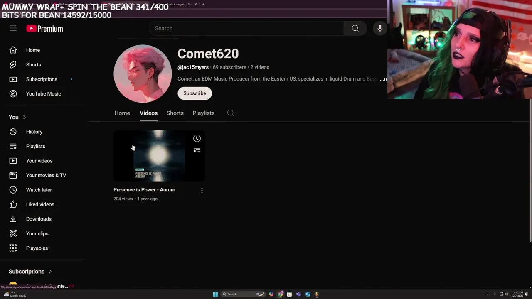Click the Comet620 channel avatar
This screenshot has width=532, height=299.
[x=143, y=74]
